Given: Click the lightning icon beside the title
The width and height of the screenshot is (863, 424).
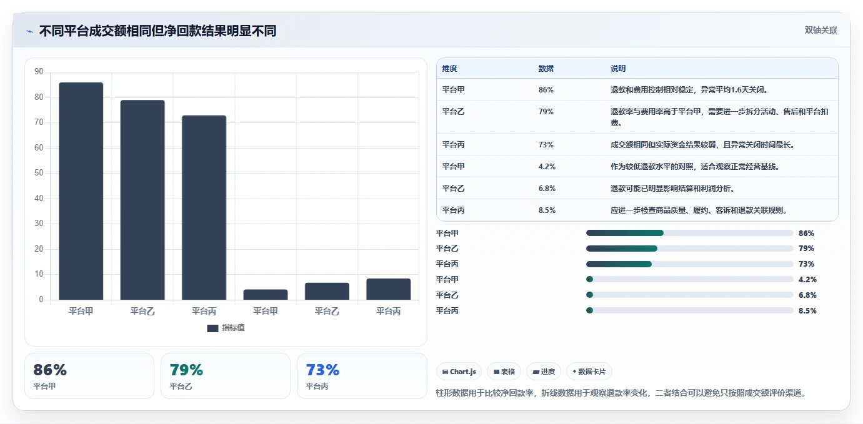Looking at the screenshot, I should (x=29, y=31).
